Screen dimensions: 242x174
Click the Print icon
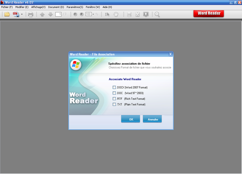tap(31, 14)
